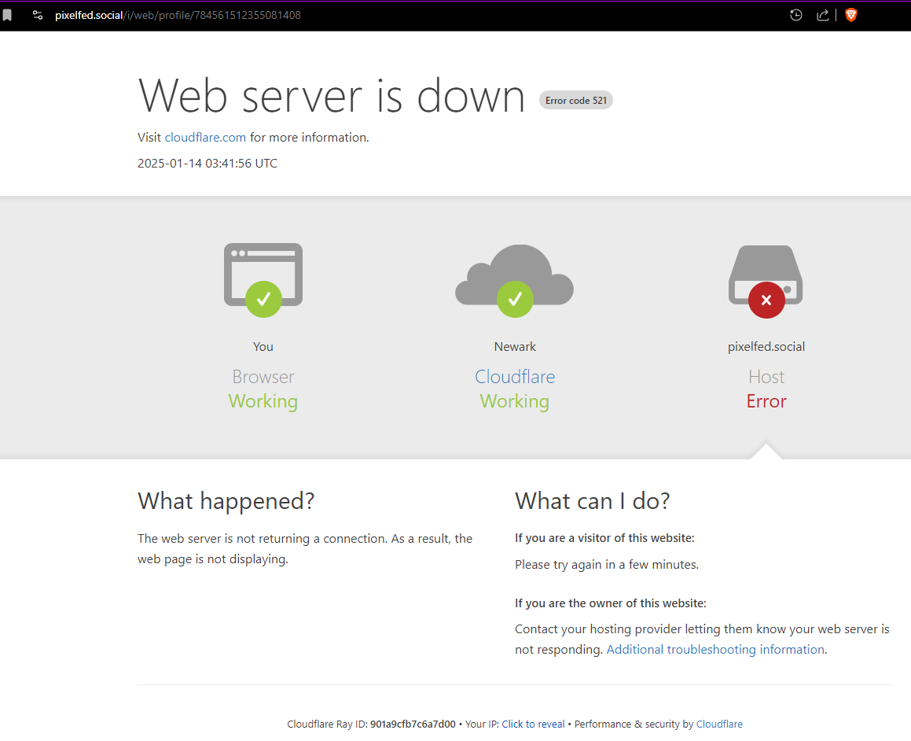Open browsing history via the clock icon

795,14
